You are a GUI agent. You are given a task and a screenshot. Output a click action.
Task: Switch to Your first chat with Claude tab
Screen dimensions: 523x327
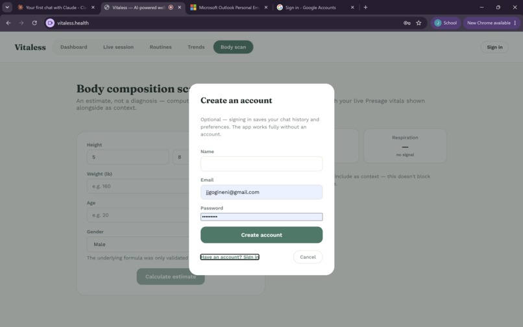(56, 7)
